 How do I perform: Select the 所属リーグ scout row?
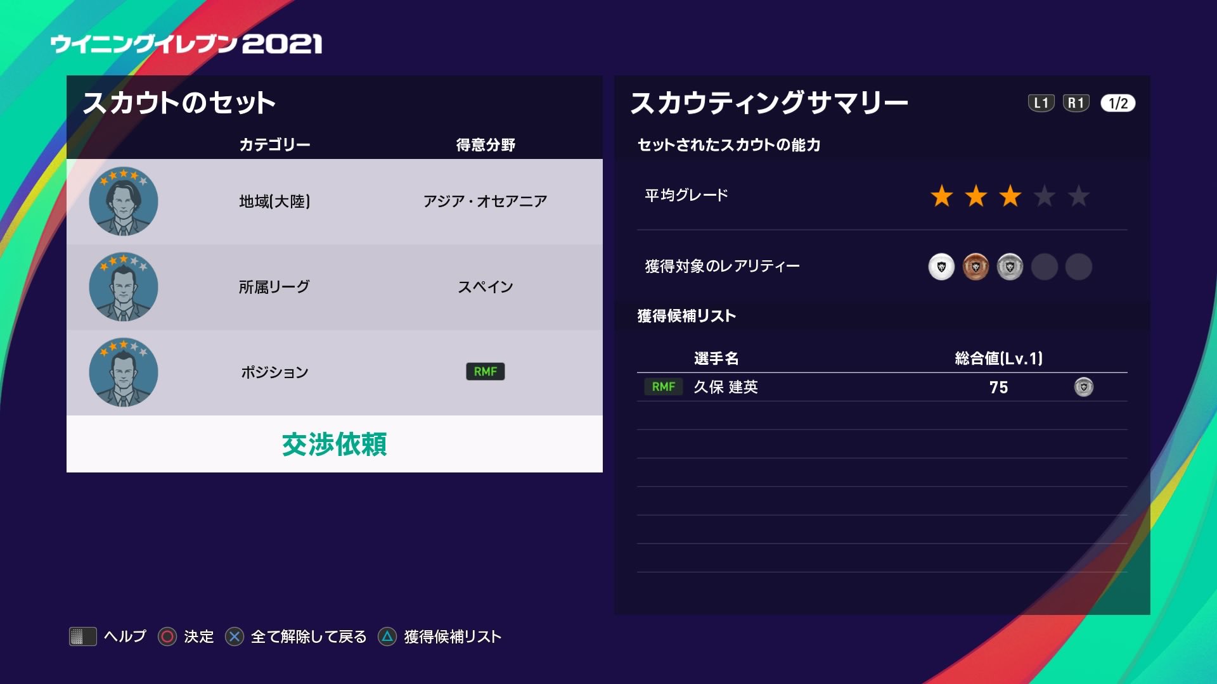pyautogui.click(x=334, y=287)
